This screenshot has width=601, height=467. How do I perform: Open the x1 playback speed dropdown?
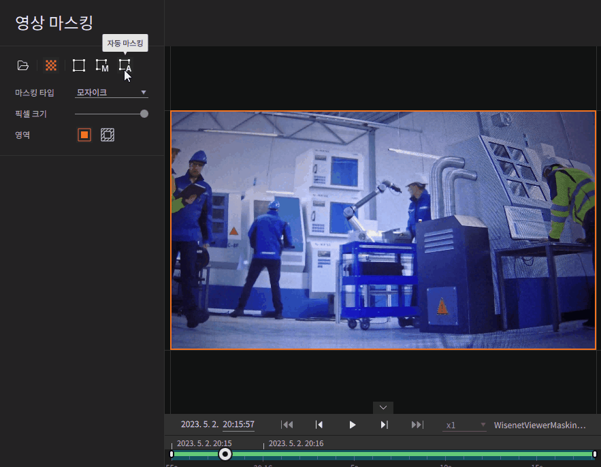coord(465,425)
